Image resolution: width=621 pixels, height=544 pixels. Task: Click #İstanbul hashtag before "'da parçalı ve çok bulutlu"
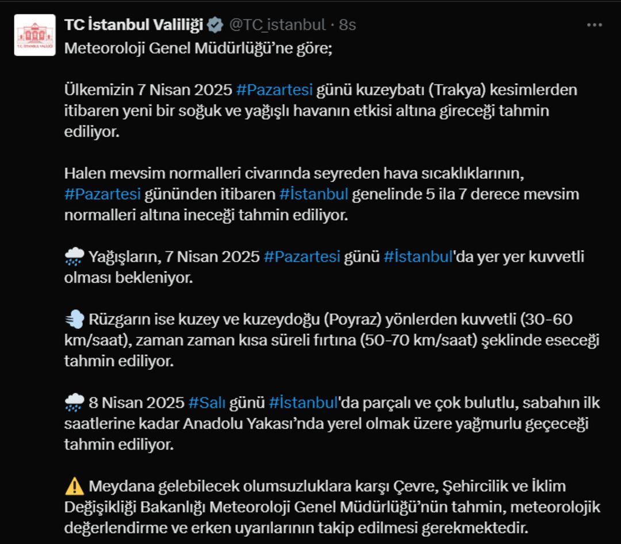pyautogui.click(x=303, y=403)
